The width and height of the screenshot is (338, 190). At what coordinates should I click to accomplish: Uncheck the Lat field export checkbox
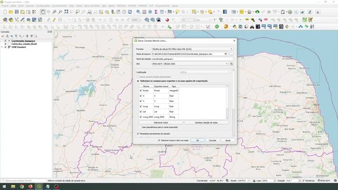pos(141,111)
